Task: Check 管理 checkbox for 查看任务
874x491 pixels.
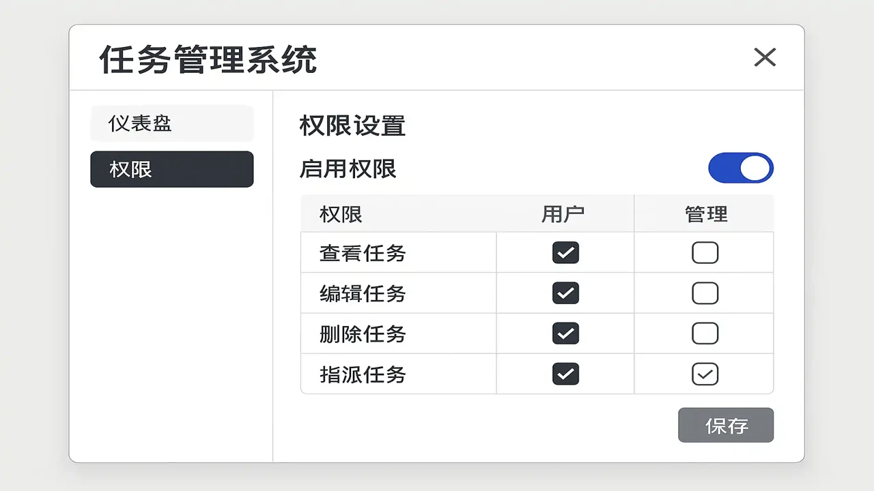Action: (x=705, y=252)
